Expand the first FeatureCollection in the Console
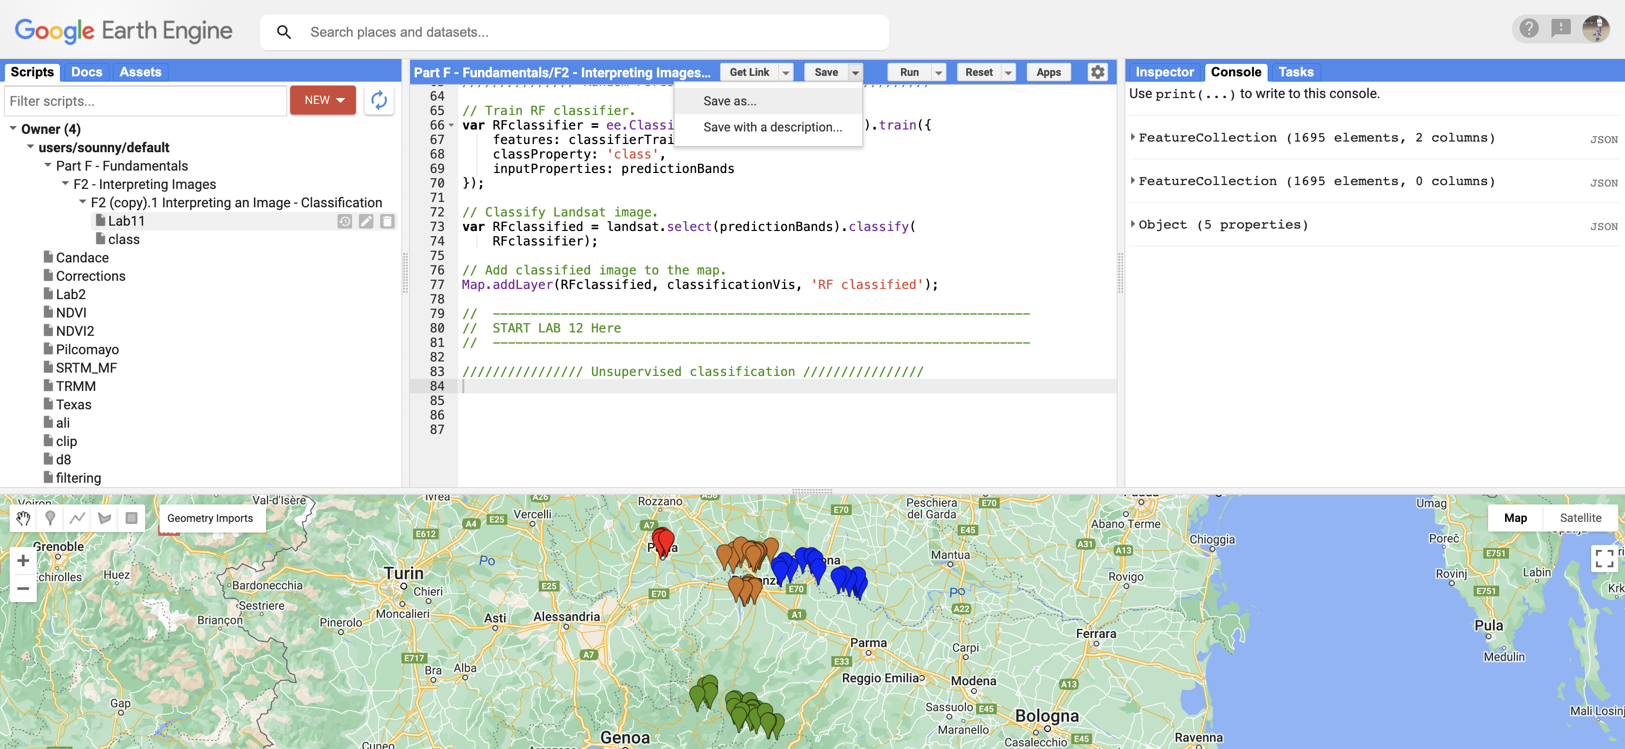Image resolution: width=1625 pixels, height=749 pixels. pyautogui.click(x=1132, y=137)
